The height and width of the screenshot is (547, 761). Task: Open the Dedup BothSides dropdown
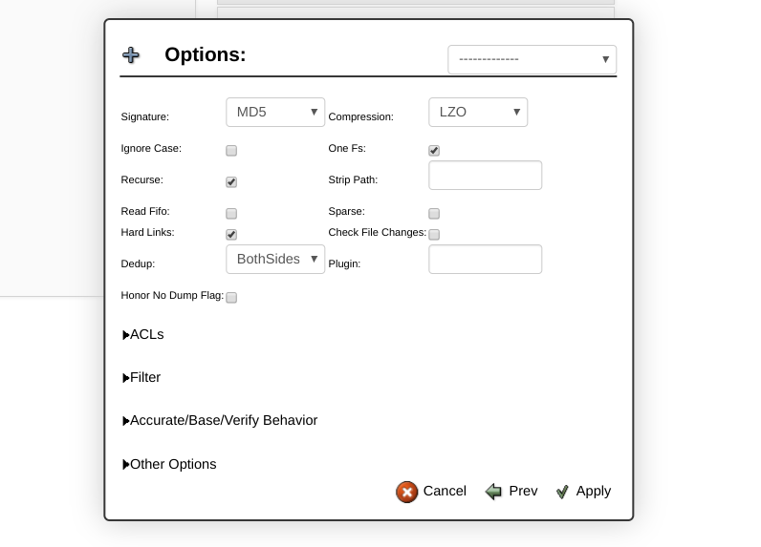(275, 260)
